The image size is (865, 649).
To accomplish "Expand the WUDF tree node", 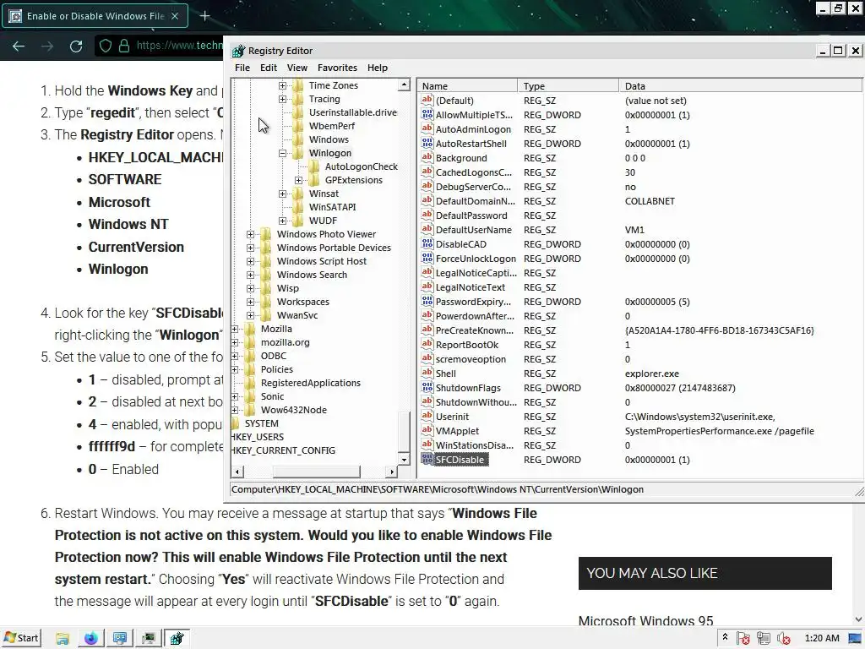I will [x=282, y=221].
